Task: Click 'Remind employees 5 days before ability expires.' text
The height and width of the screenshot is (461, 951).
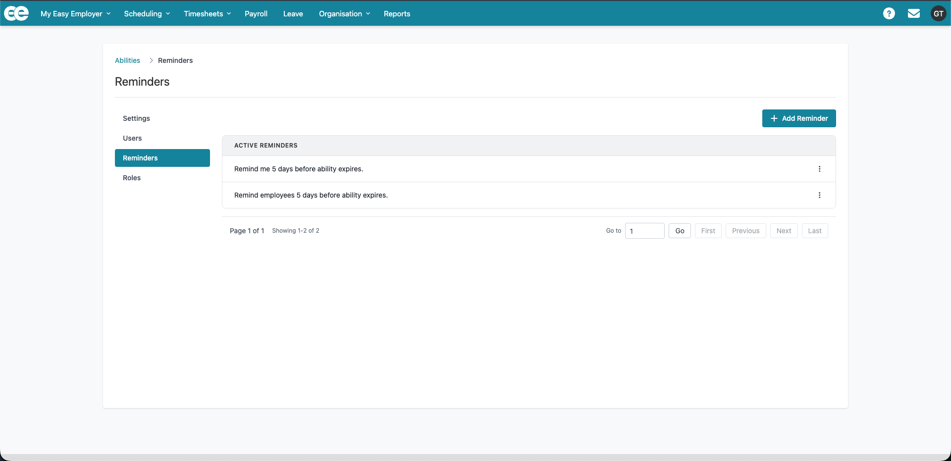Action: (x=311, y=195)
